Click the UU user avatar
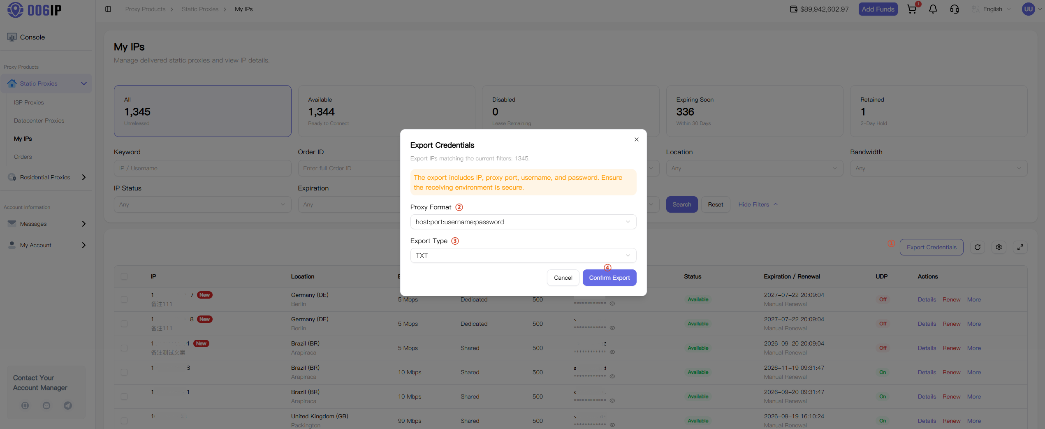This screenshot has height=429, width=1045. [x=1029, y=9]
